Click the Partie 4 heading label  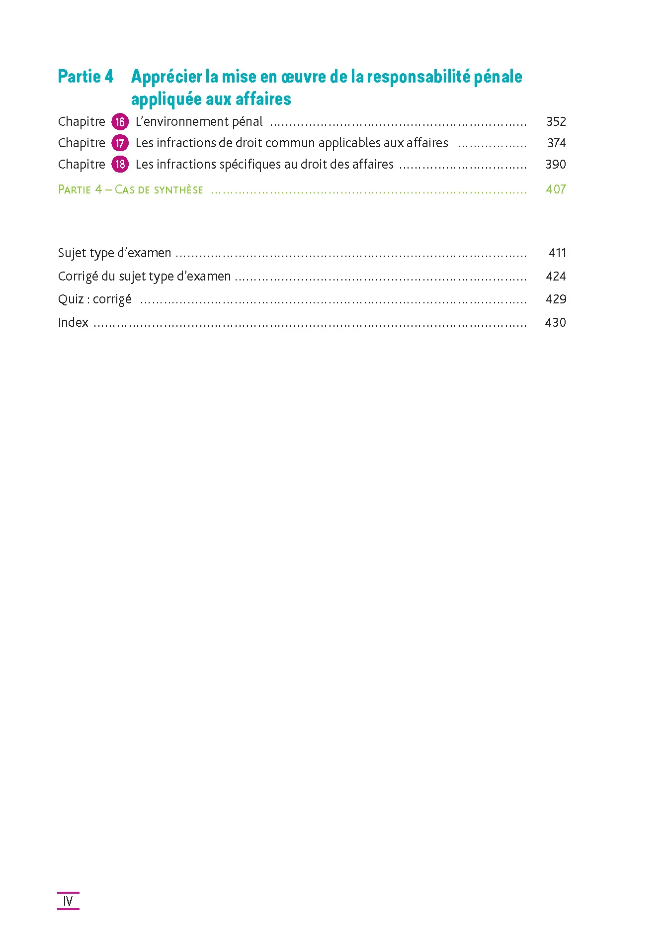86,76
